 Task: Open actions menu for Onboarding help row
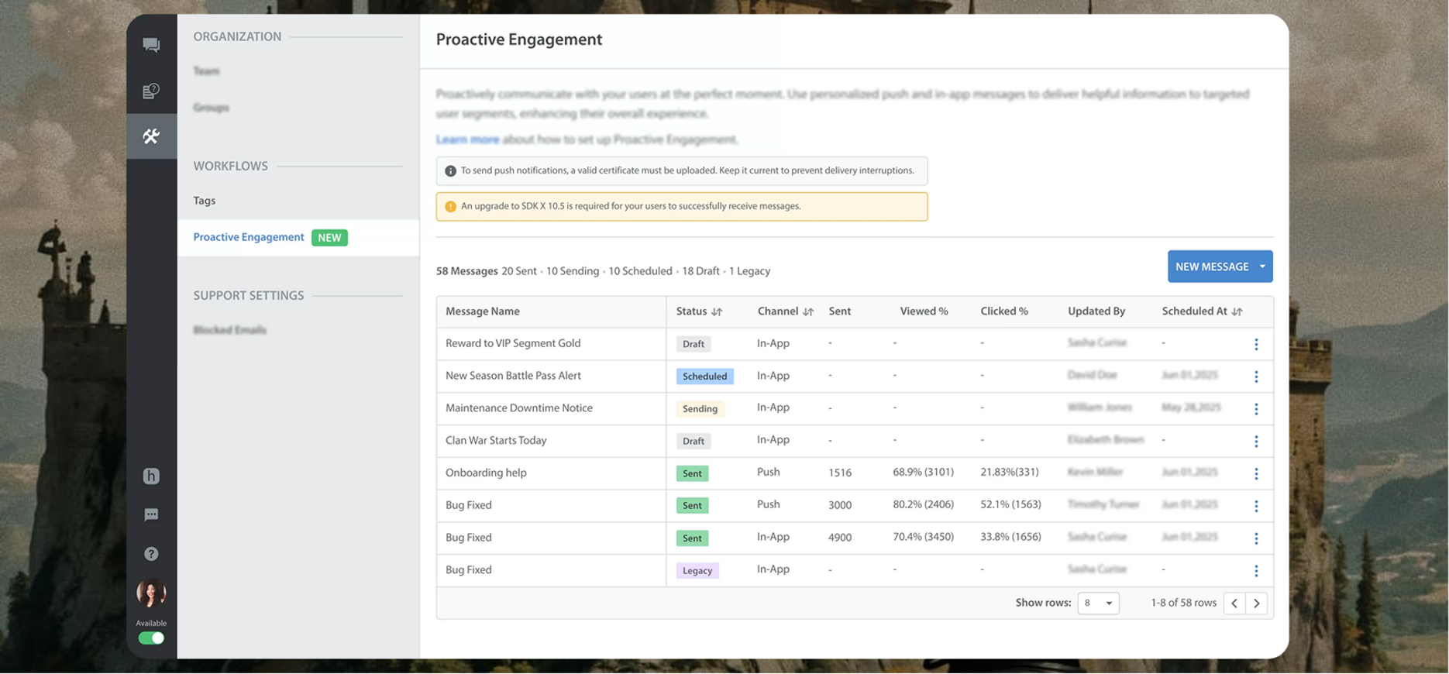(x=1256, y=473)
